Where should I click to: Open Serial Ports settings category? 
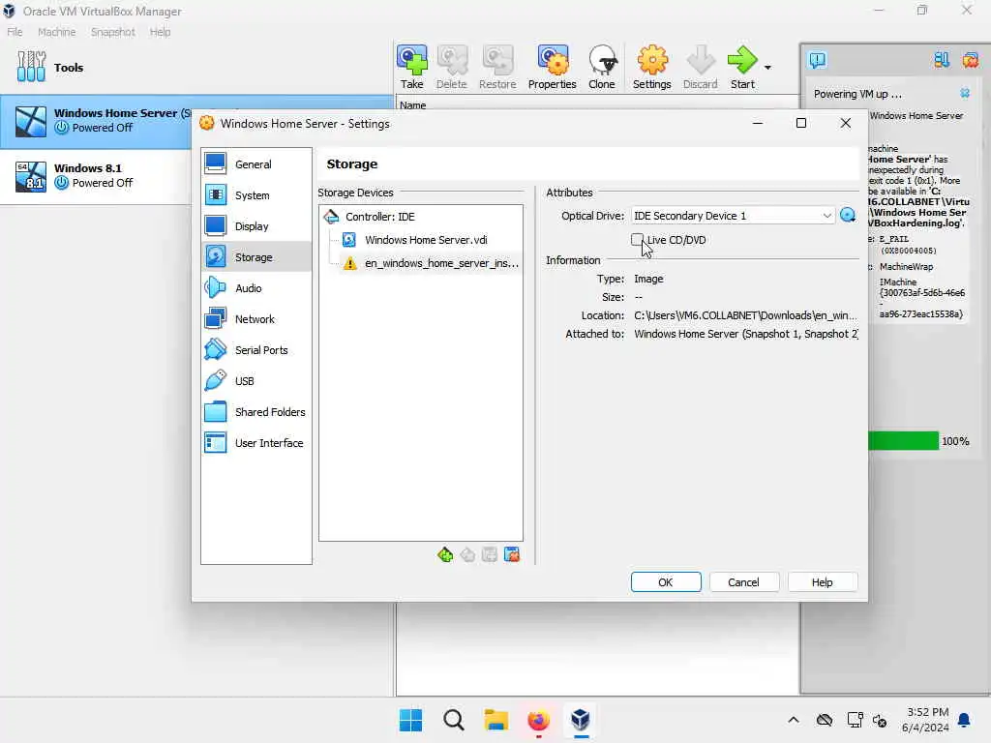tap(255, 350)
